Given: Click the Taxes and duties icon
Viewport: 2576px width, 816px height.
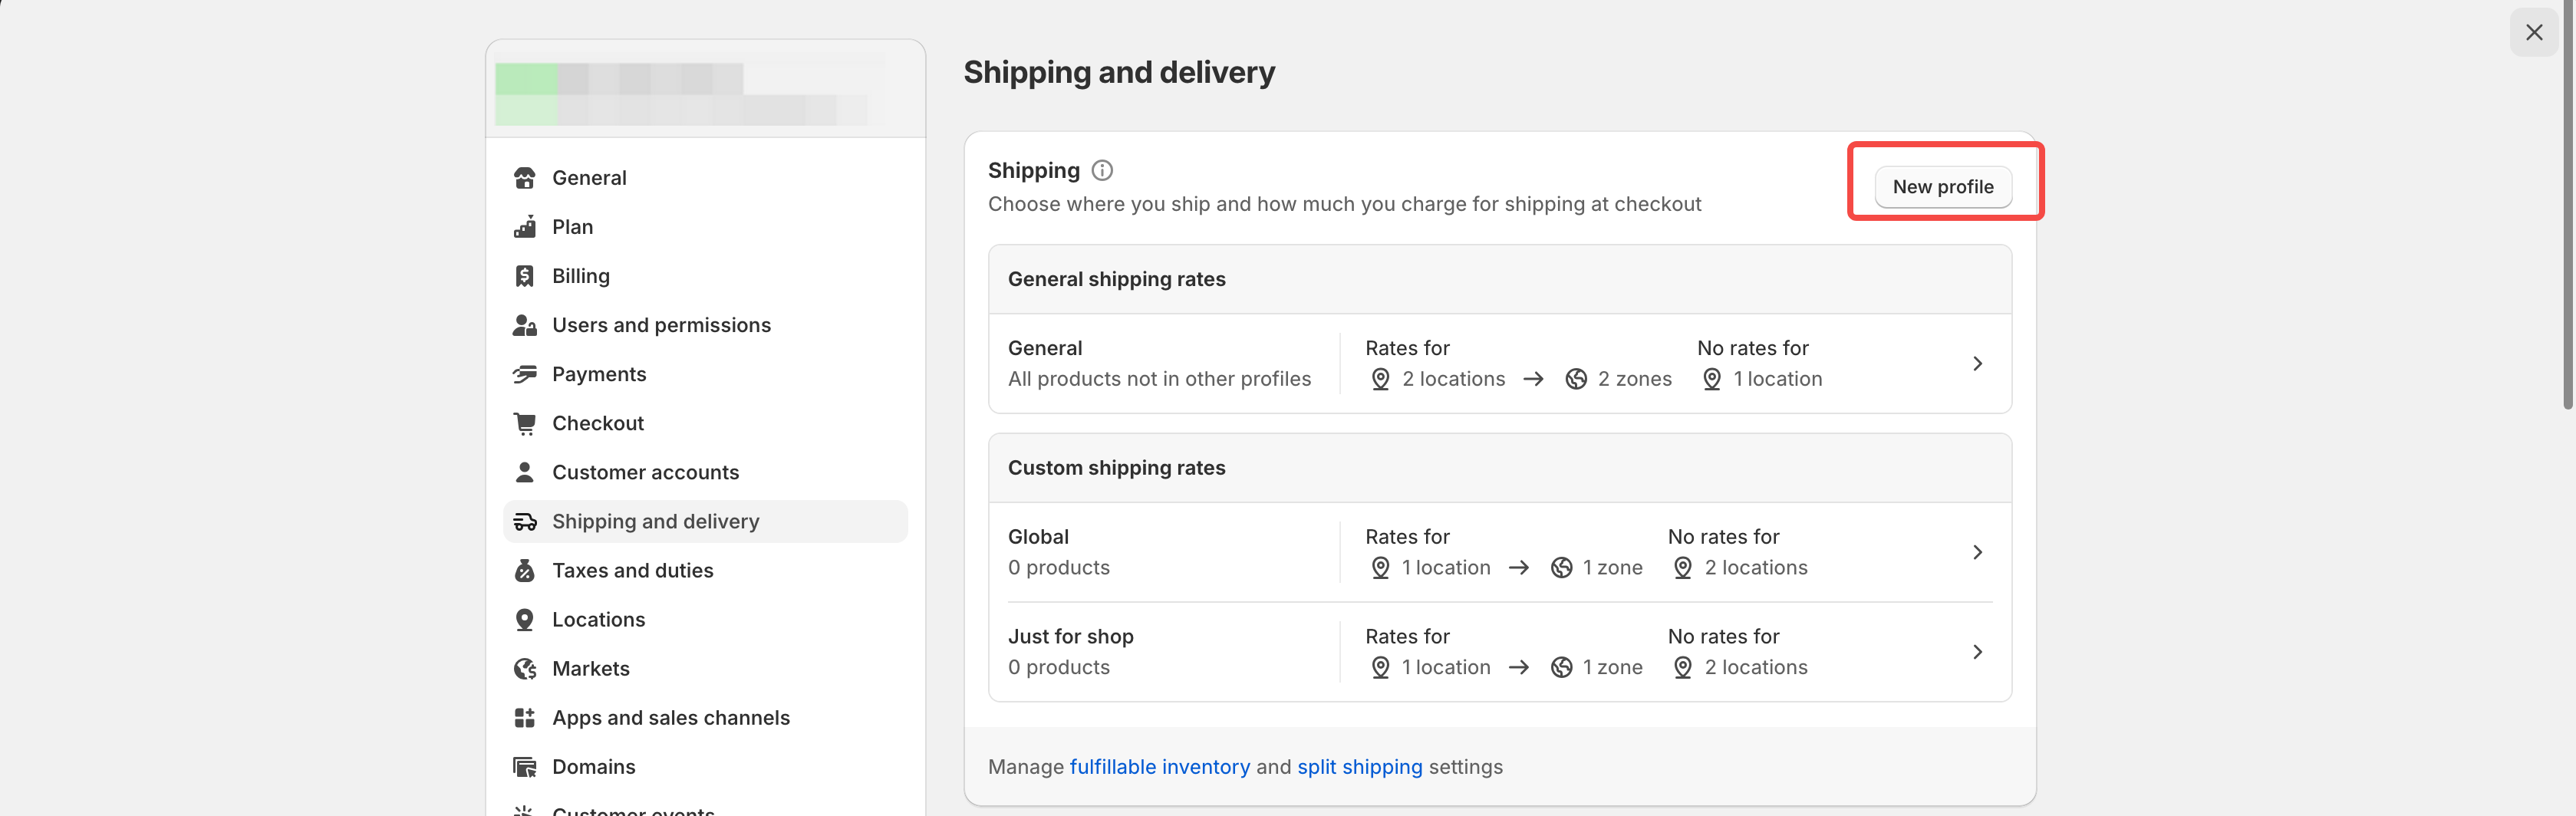Looking at the screenshot, I should click(x=524, y=570).
